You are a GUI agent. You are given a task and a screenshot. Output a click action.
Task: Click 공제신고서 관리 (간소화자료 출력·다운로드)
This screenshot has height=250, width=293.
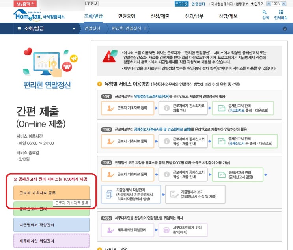(243, 108)
